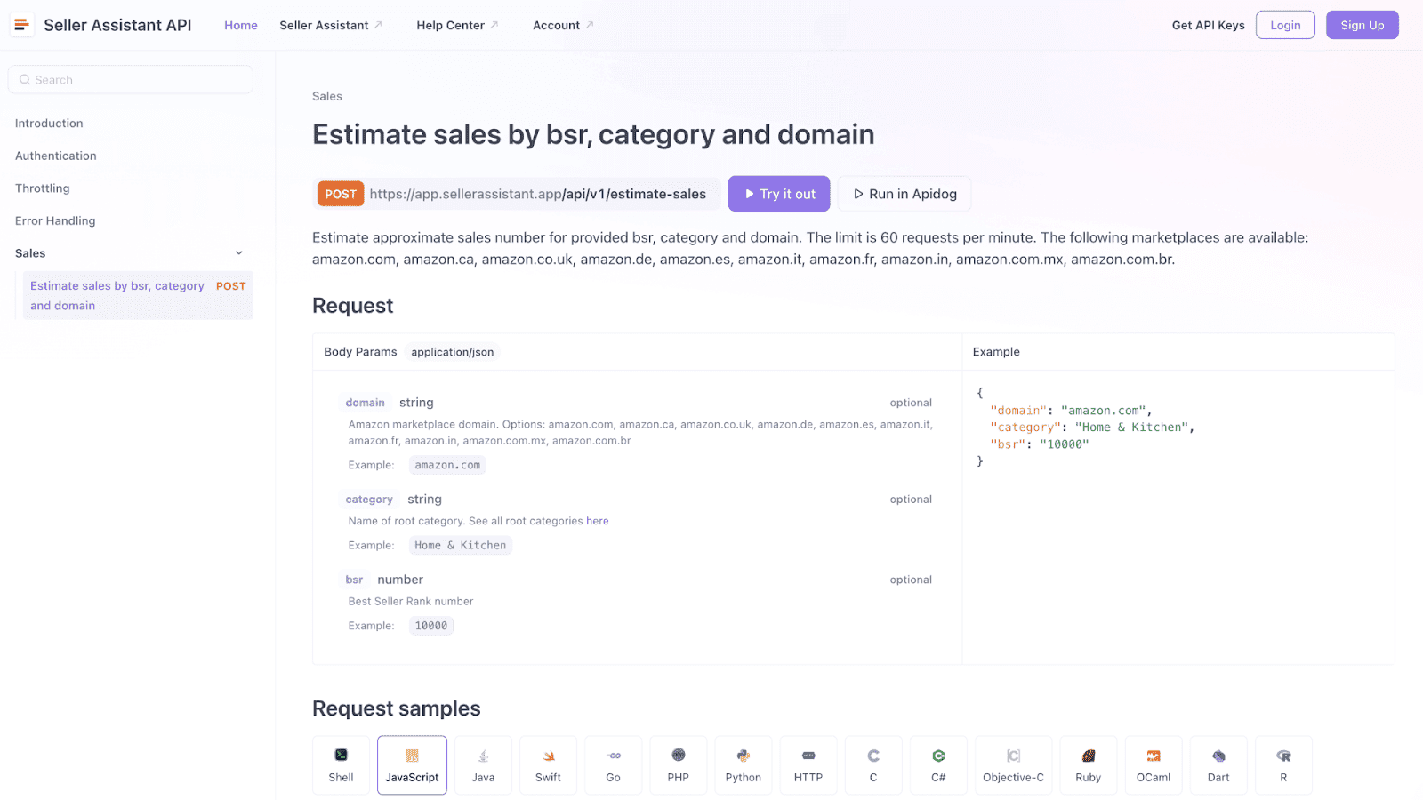
Task: Click the sidebar search field
Action: point(130,79)
